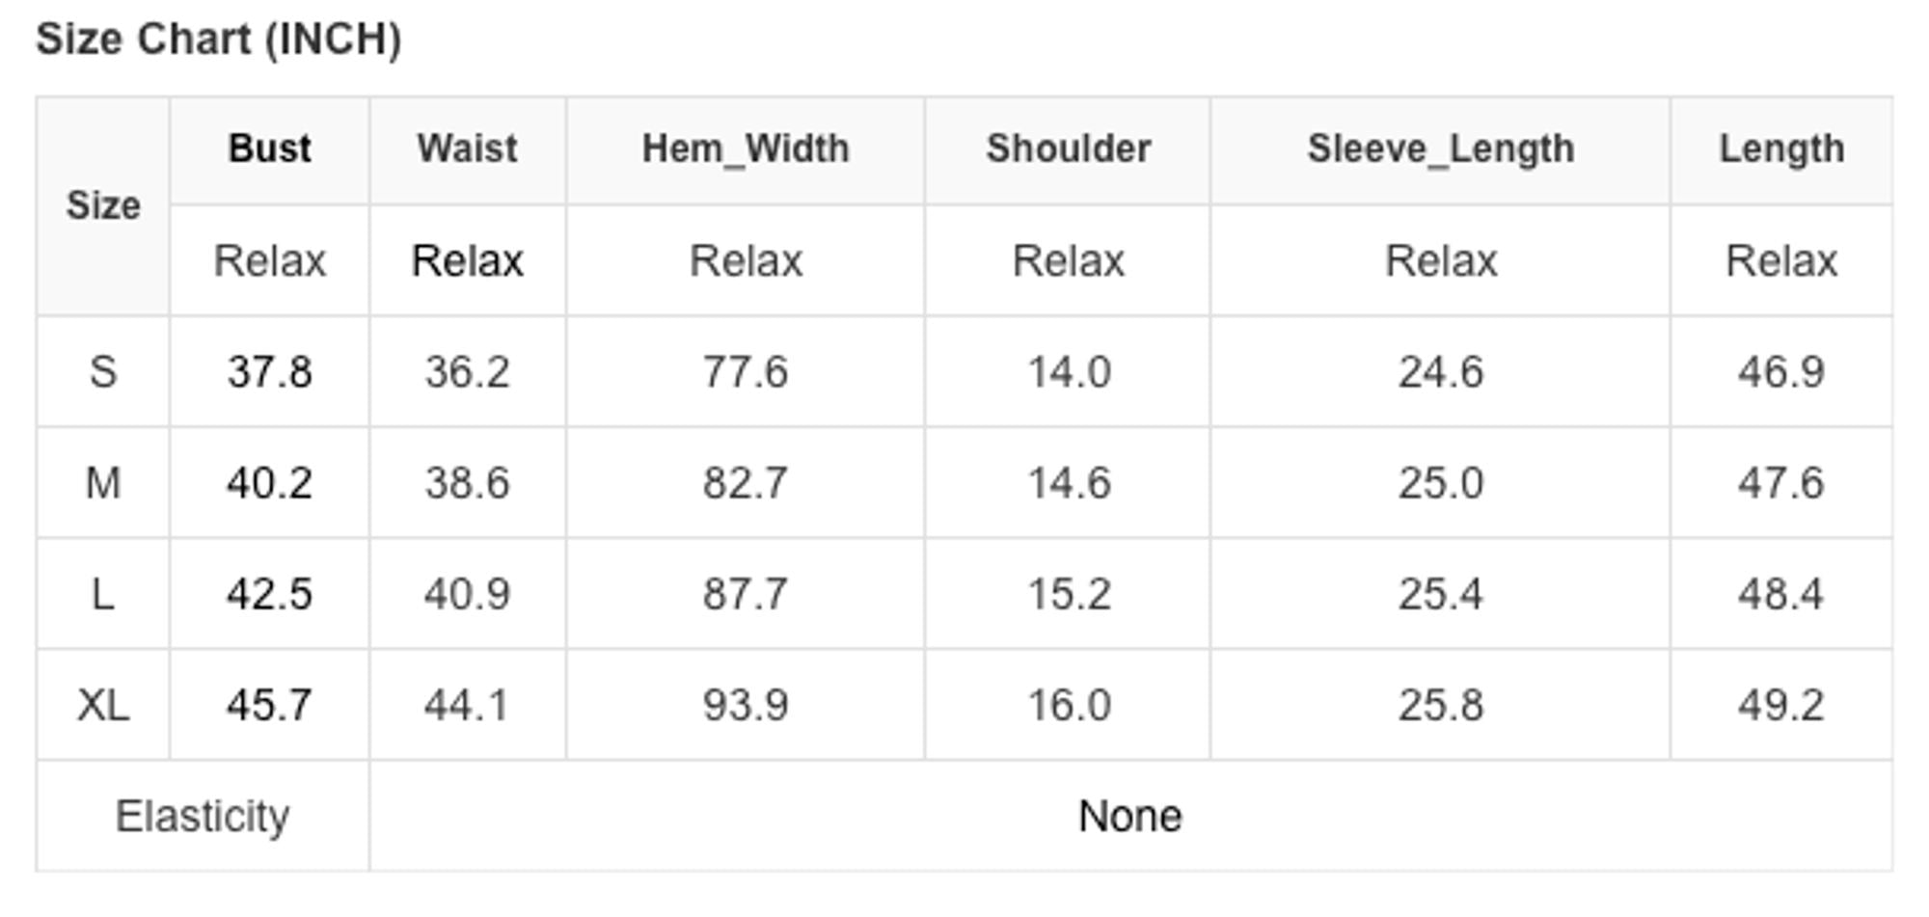The image size is (1929, 917).
Task: Click the S size row label
Action: [103, 371]
